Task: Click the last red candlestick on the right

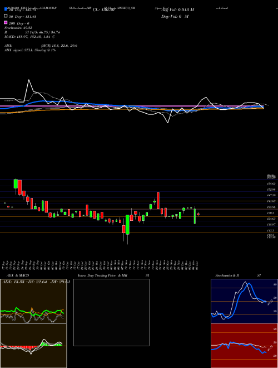Action: 198,214
